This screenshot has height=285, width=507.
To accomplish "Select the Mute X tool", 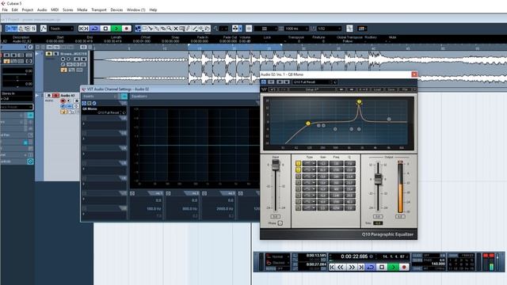I will (x=176, y=28).
